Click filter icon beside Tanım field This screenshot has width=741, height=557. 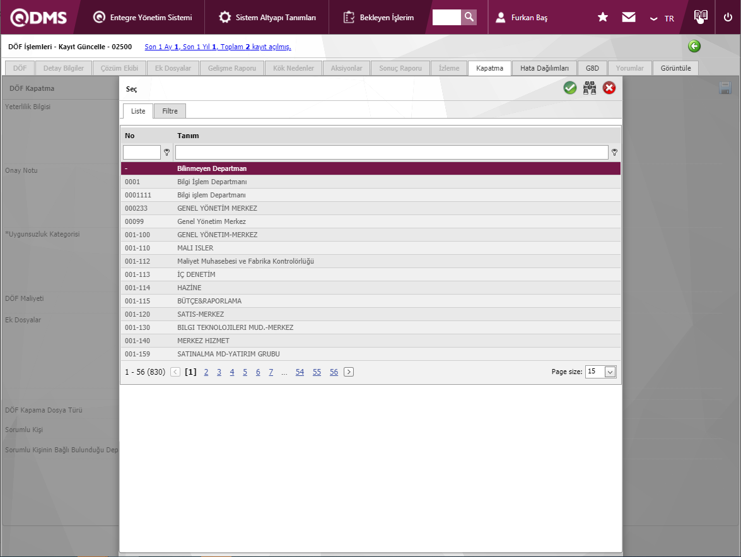coord(614,152)
